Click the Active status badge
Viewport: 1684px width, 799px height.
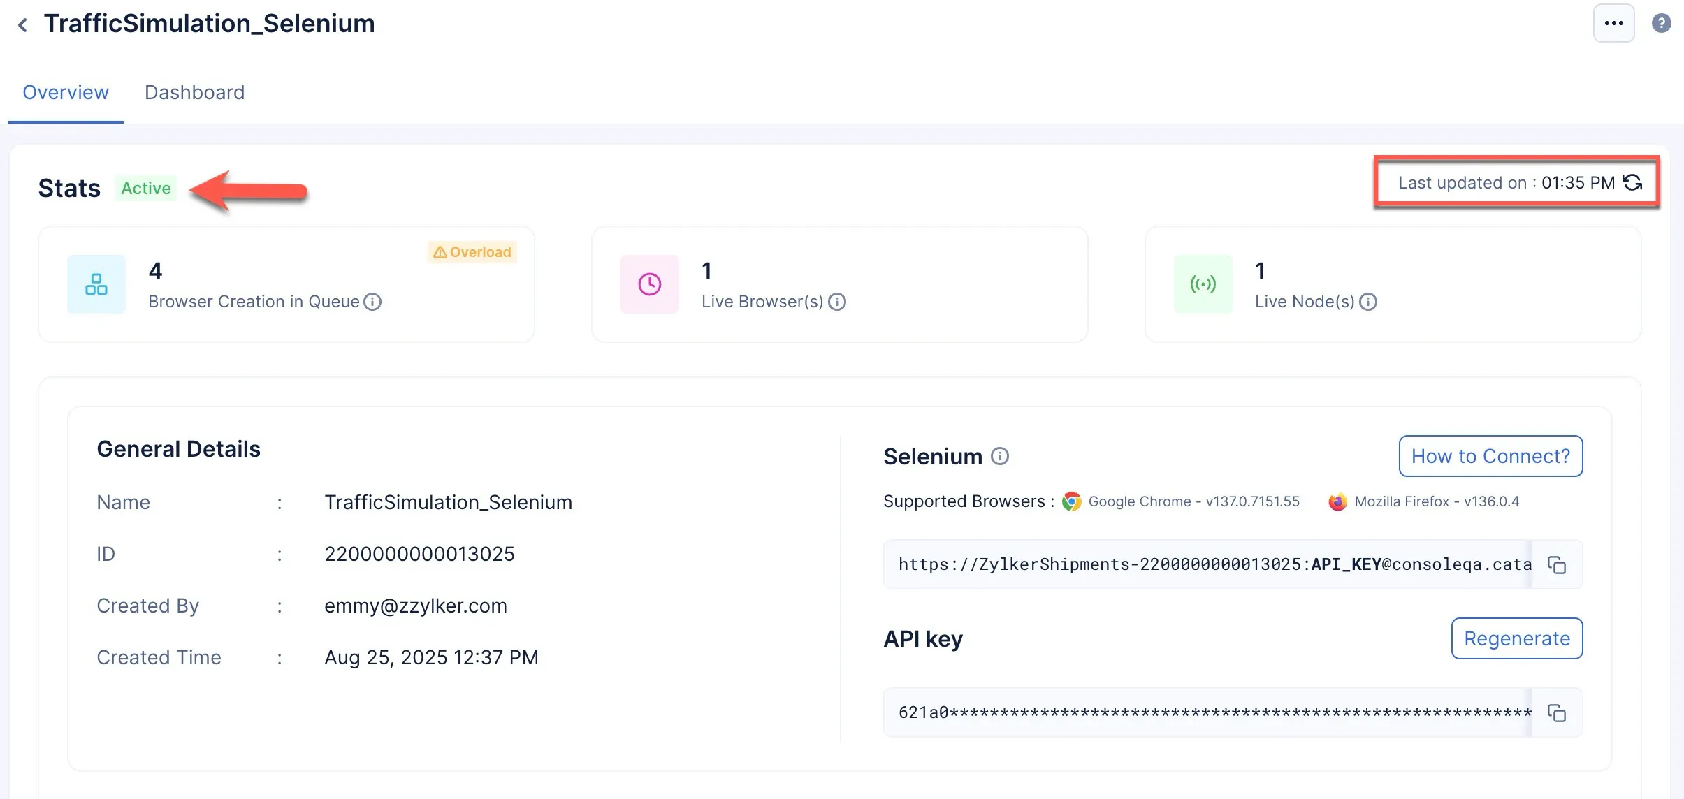tap(145, 188)
